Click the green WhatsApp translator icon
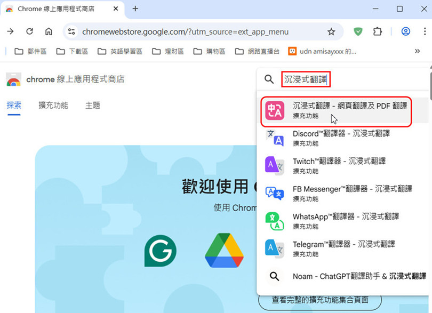The width and height of the screenshot is (432, 313). pyautogui.click(x=275, y=221)
